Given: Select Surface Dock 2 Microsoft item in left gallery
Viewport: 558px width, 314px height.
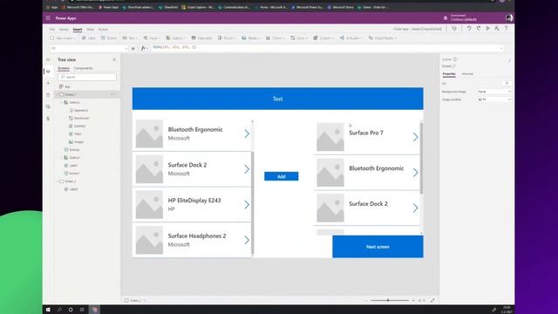Looking at the screenshot, I should click(x=192, y=169).
